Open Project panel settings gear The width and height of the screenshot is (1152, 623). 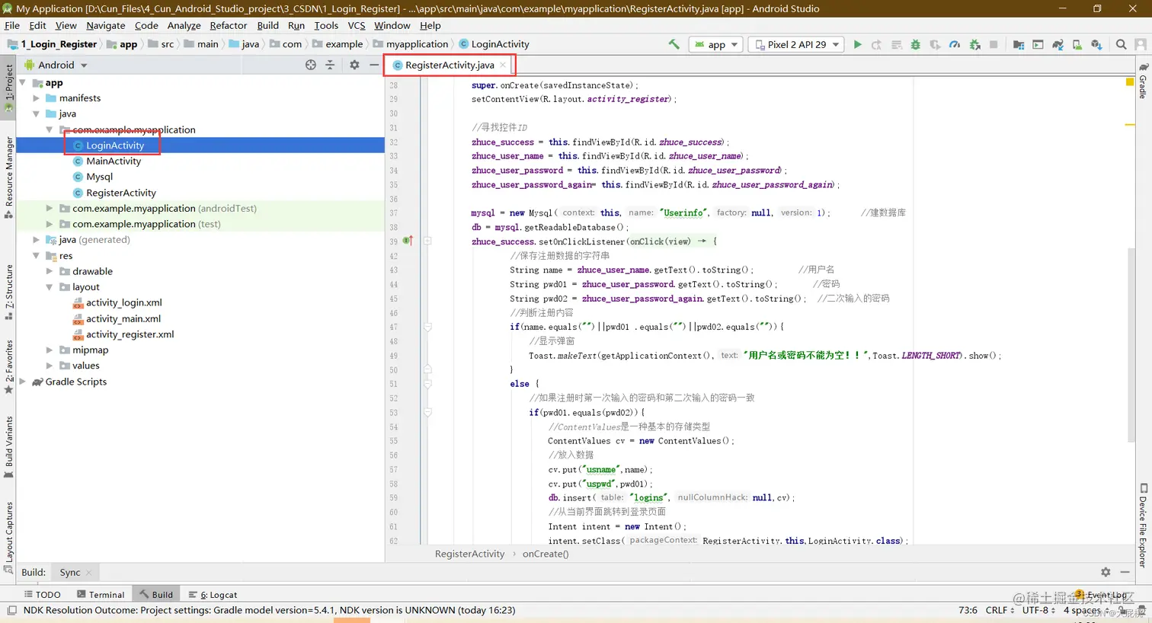click(354, 65)
